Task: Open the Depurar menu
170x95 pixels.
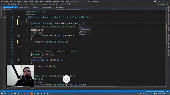Action: pyautogui.click(x=31, y=1)
